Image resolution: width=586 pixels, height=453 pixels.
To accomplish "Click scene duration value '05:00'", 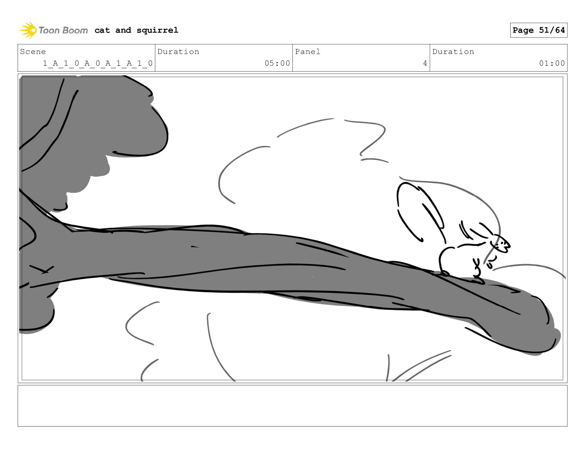I will pos(277,63).
